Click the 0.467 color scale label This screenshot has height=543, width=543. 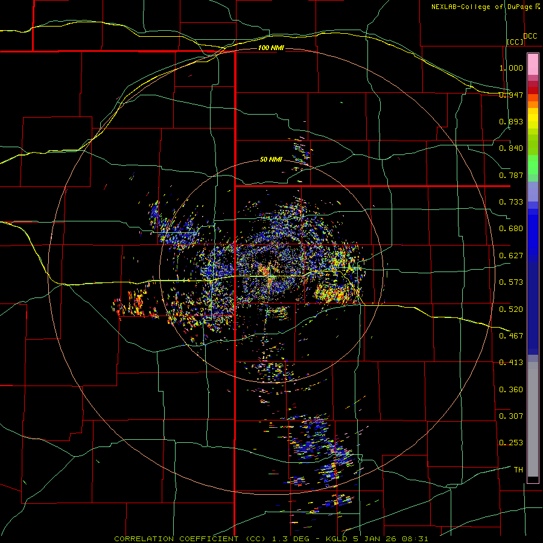tap(511, 336)
